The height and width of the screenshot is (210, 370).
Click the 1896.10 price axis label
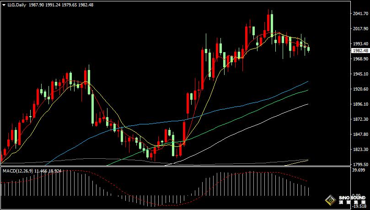click(x=360, y=104)
